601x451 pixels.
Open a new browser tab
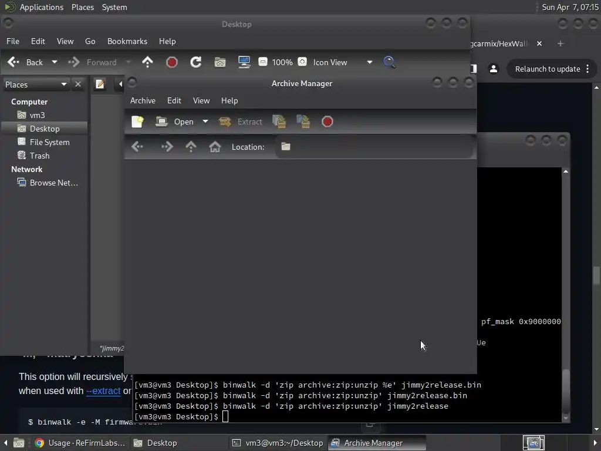[x=561, y=43]
